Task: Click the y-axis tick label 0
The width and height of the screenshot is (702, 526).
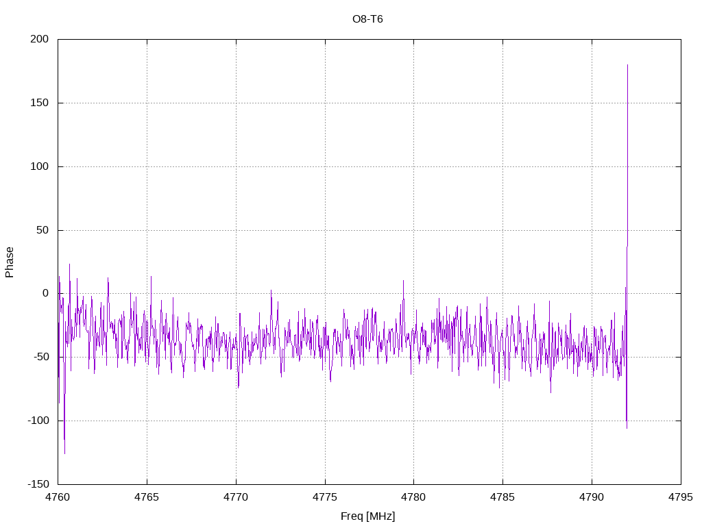Action: [46, 293]
